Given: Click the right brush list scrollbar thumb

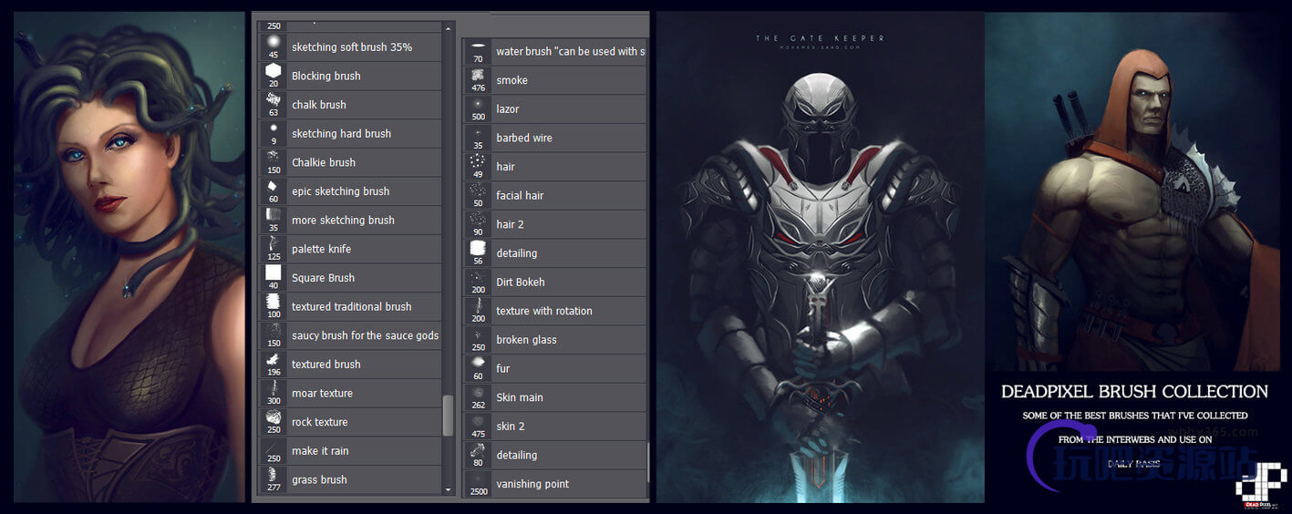Looking at the screenshot, I should pyautogui.click(x=648, y=463).
